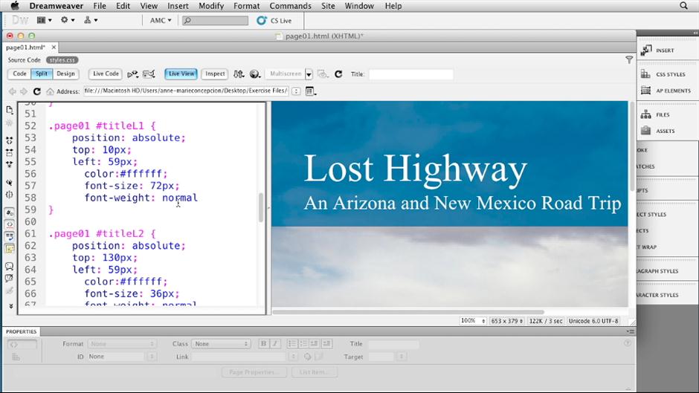Switch to Design view
Viewport: 699px width, 393px height.
click(x=65, y=74)
